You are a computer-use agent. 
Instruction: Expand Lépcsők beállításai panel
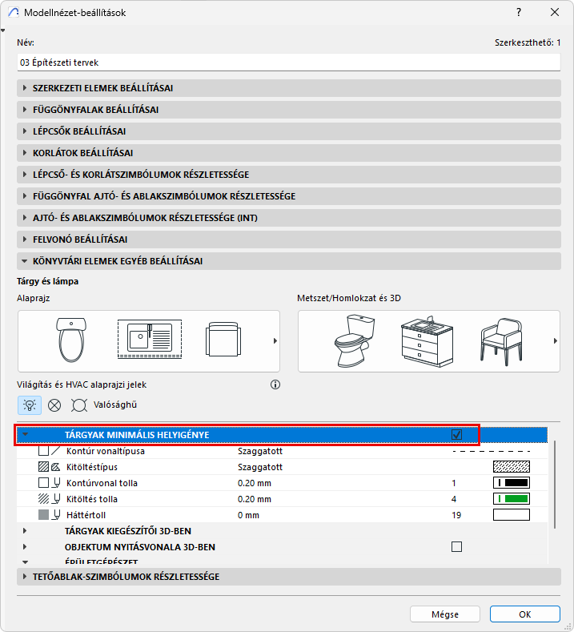pyautogui.click(x=288, y=131)
